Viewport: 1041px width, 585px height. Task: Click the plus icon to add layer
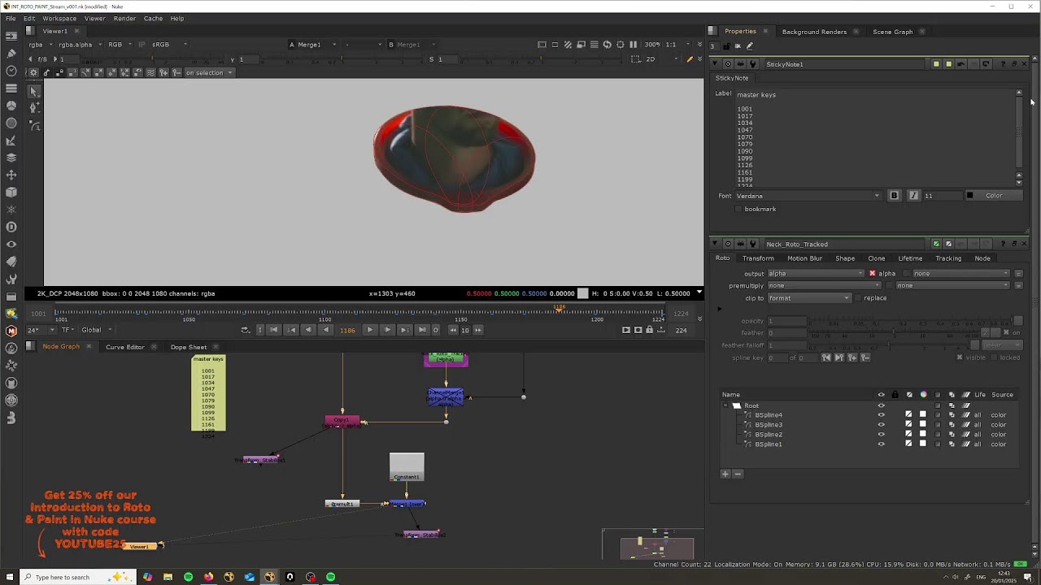click(725, 474)
